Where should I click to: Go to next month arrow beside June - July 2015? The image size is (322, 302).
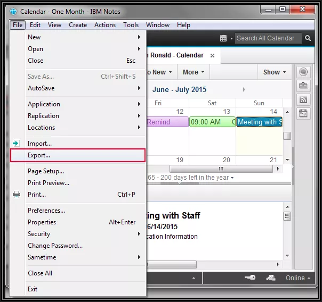tap(244, 89)
